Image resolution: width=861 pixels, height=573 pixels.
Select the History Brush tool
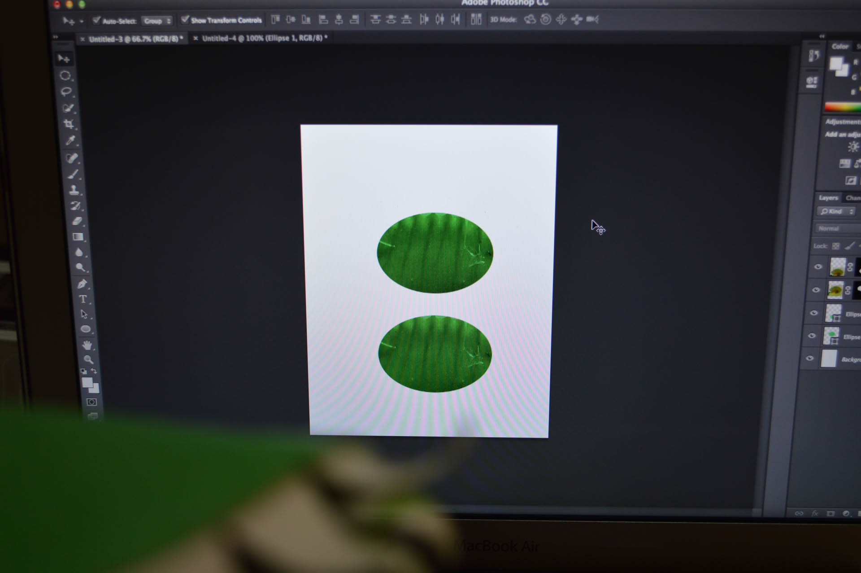76,206
